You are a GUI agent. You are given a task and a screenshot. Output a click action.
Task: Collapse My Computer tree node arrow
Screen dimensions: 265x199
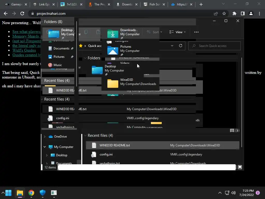pyautogui.click(x=45, y=147)
